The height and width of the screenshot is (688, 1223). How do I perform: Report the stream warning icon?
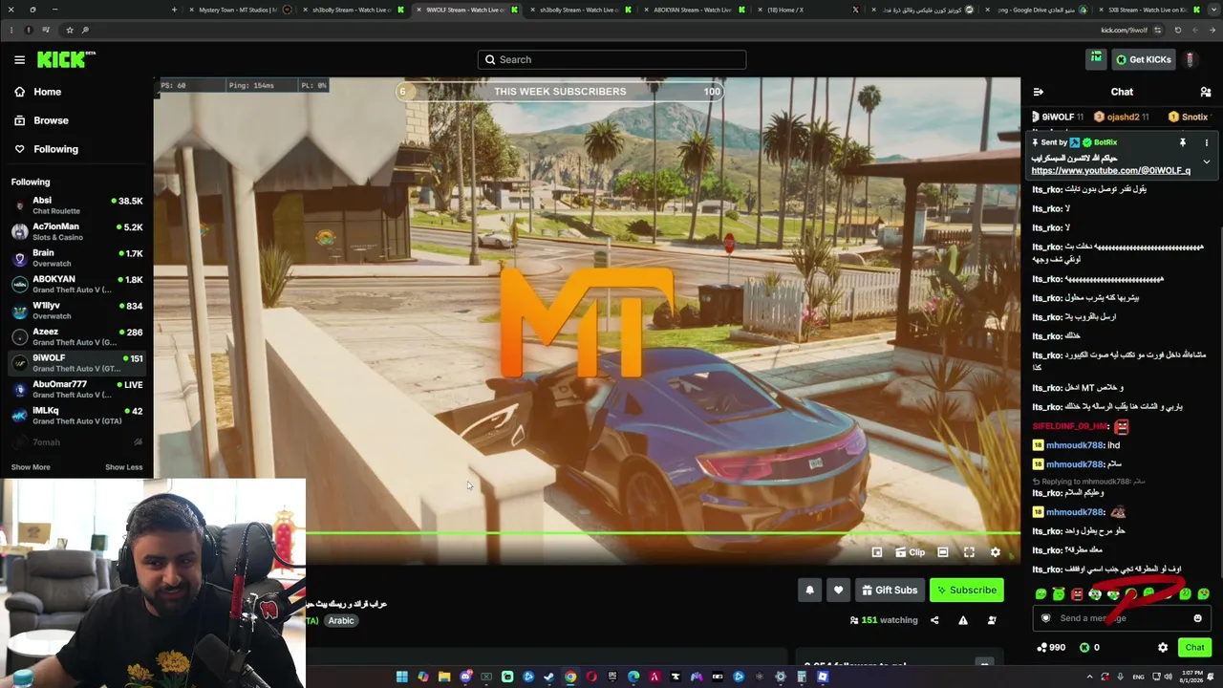(x=963, y=620)
